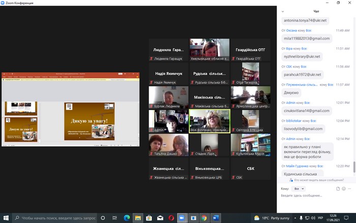Open Google Chrome from the taskbar
The width and height of the screenshot is (356, 223).
[x=204, y=218]
